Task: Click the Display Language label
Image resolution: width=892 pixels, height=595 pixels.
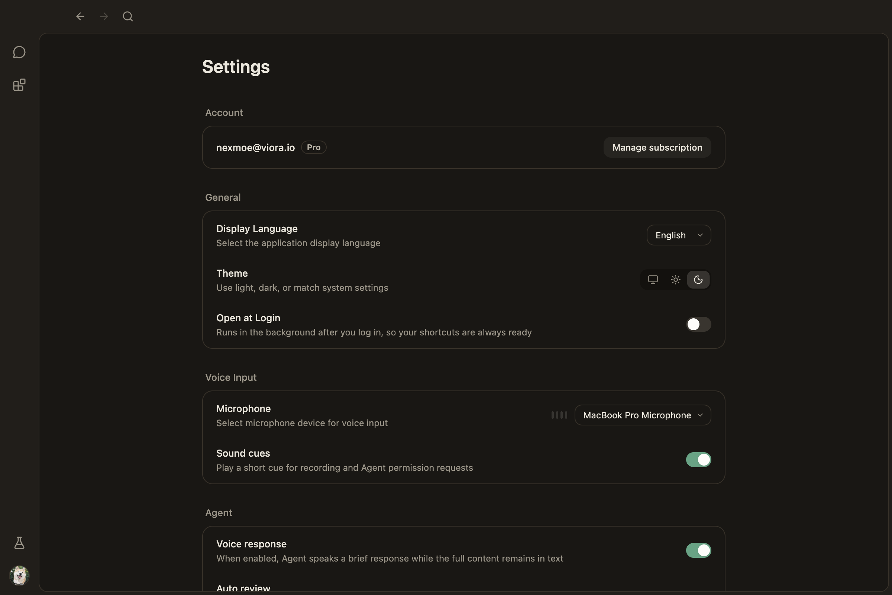Action: click(257, 229)
